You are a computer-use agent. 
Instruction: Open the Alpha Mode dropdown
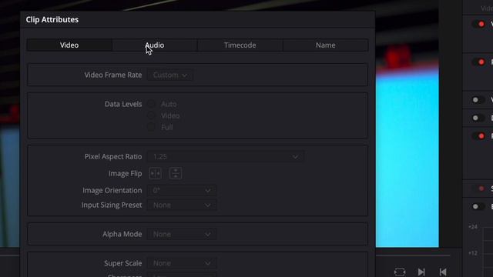pos(182,234)
